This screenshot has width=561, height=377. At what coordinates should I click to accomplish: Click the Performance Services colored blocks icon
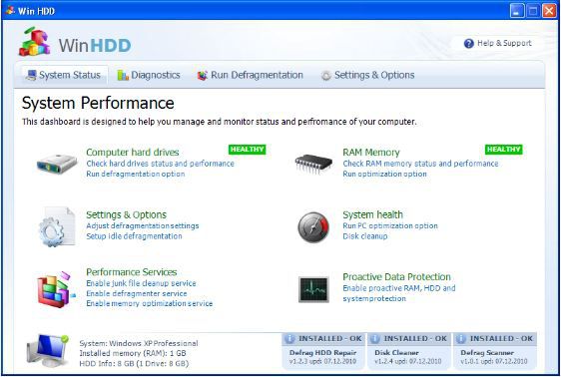click(x=56, y=289)
